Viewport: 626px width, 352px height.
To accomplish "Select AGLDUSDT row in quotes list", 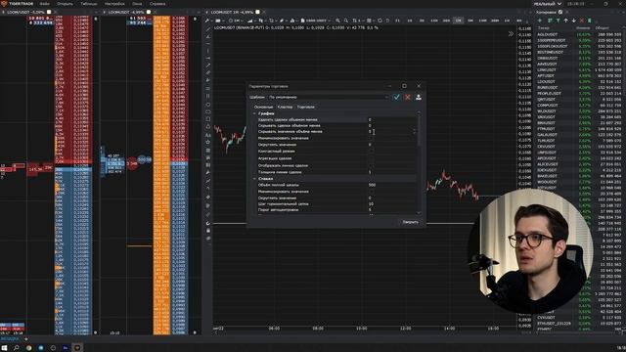I will (x=579, y=35).
